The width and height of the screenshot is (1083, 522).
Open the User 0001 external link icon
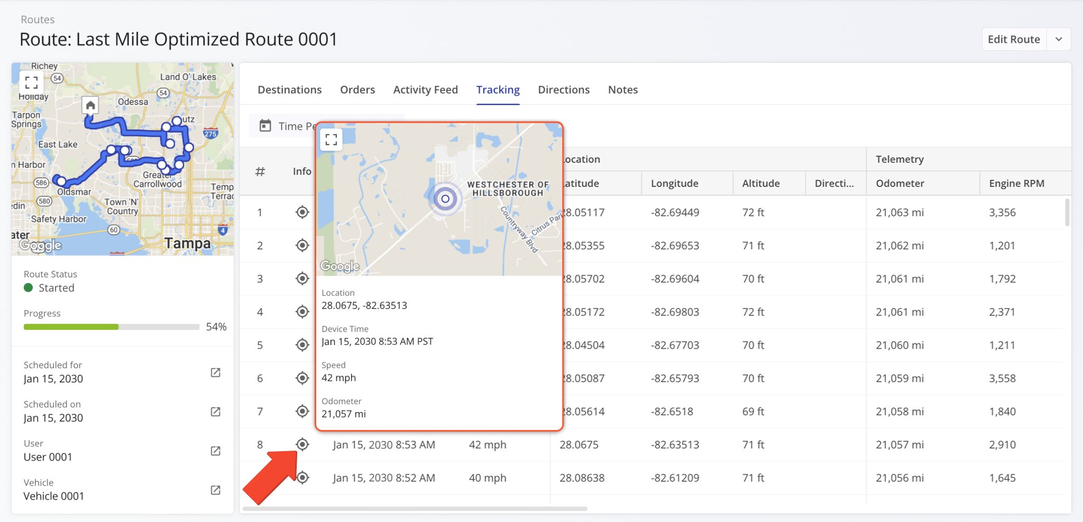point(215,451)
